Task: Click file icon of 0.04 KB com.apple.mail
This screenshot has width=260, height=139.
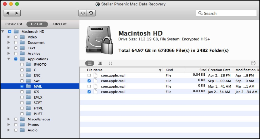Action: click(95, 75)
